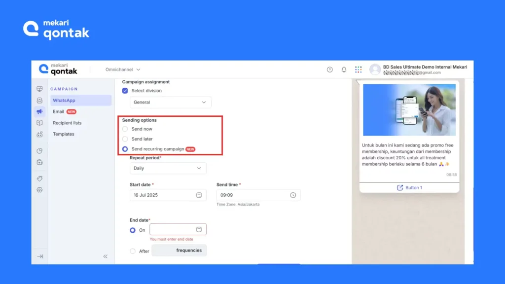Screen dimensions: 505x284
Task: Expand the Omnichannel dropdown in the header
Action: pyautogui.click(x=122, y=70)
